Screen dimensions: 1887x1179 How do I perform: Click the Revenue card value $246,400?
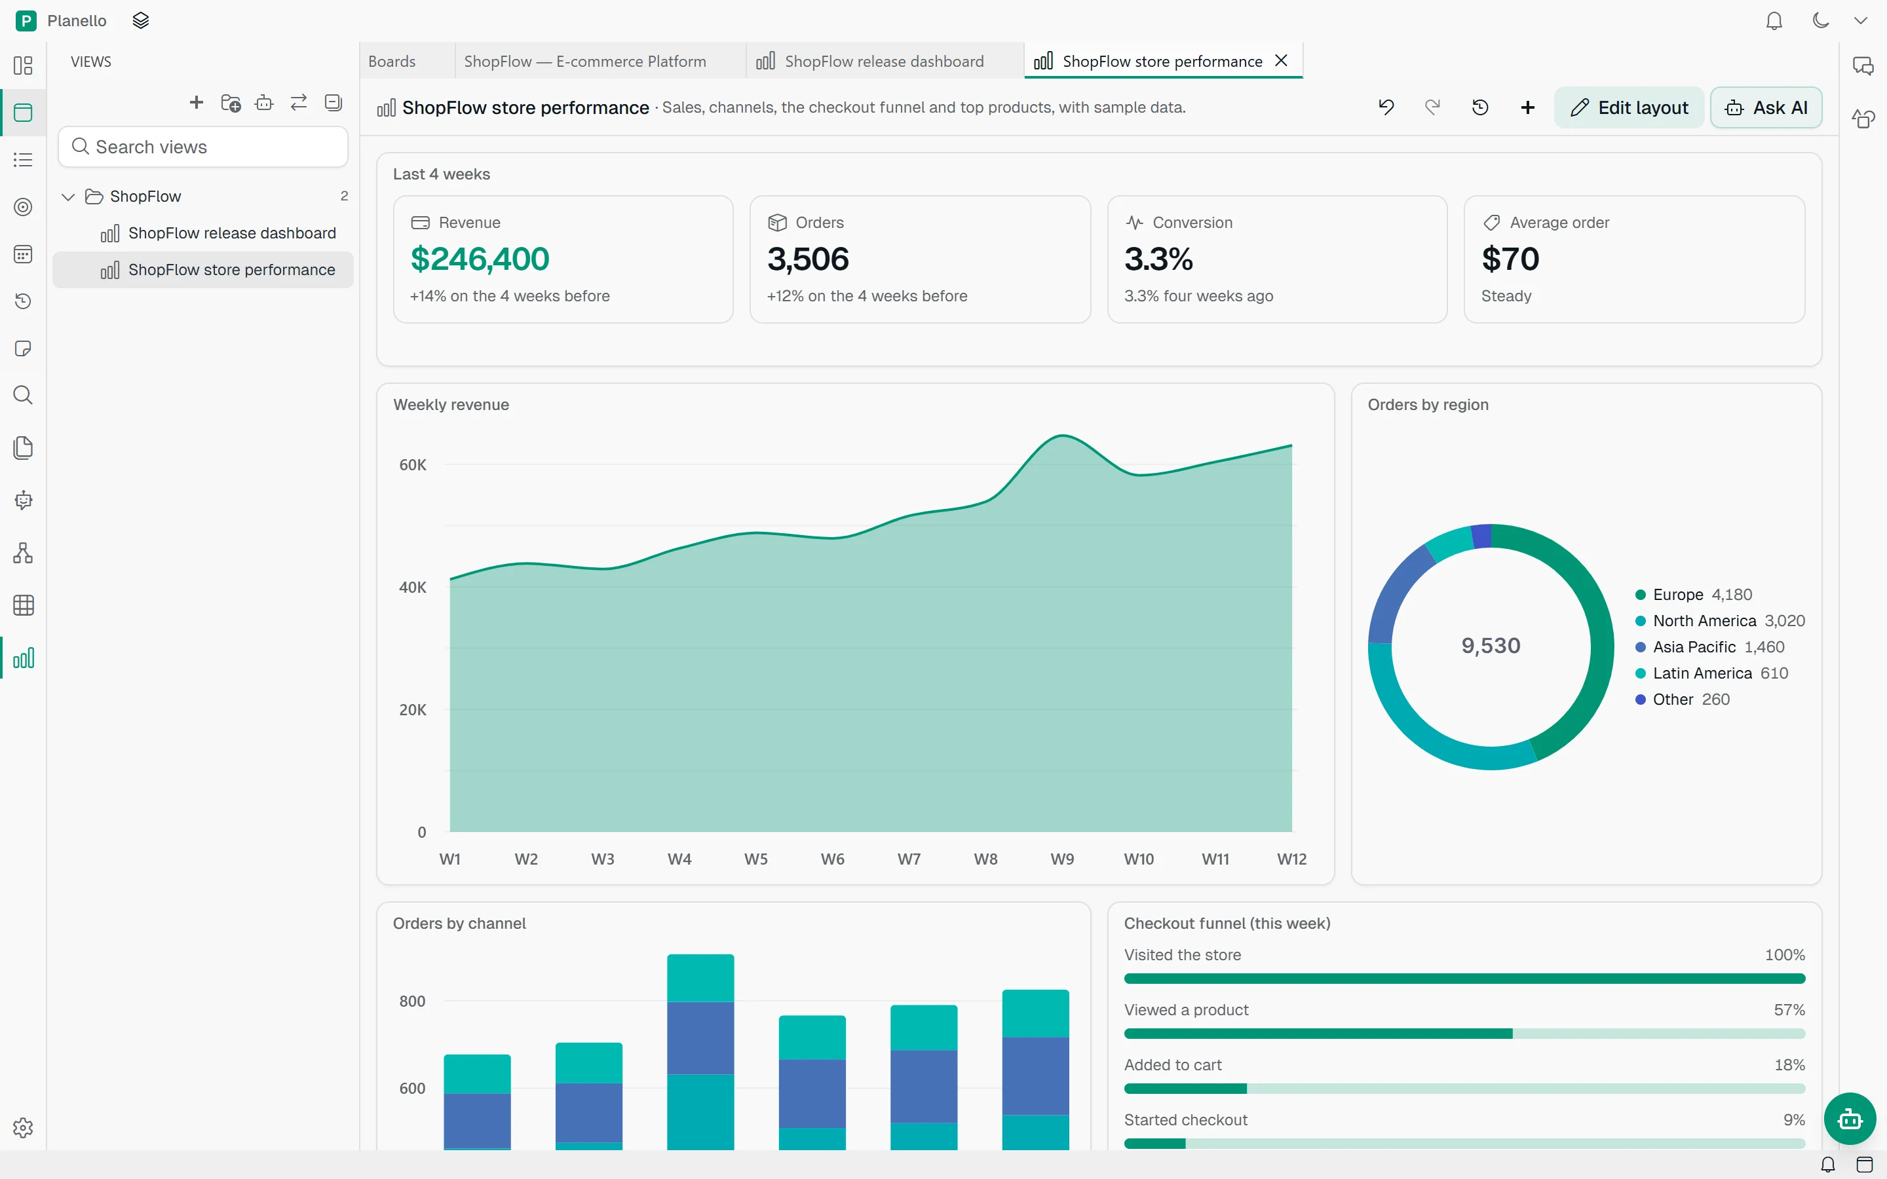pyautogui.click(x=480, y=259)
